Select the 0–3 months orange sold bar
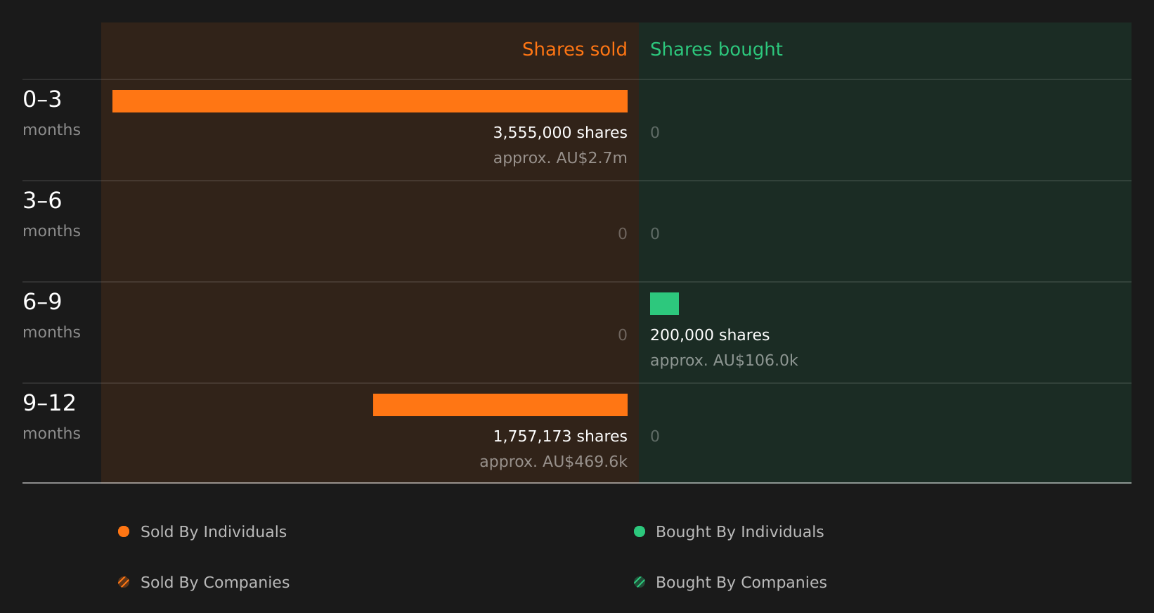Viewport: 1154px width, 613px height. (x=370, y=101)
